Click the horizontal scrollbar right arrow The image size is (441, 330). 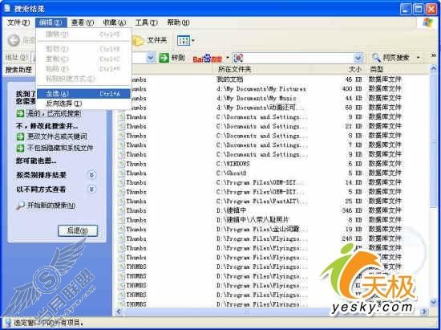pyautogui.click(x=424, y=312)
